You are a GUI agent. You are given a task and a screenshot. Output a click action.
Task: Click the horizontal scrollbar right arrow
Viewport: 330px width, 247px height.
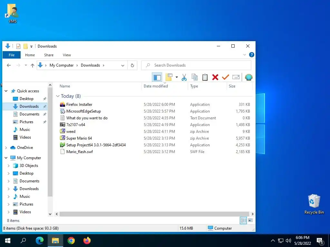tap(252, 214)
